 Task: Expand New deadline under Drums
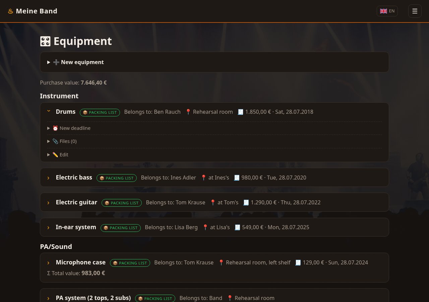point(214,128)
